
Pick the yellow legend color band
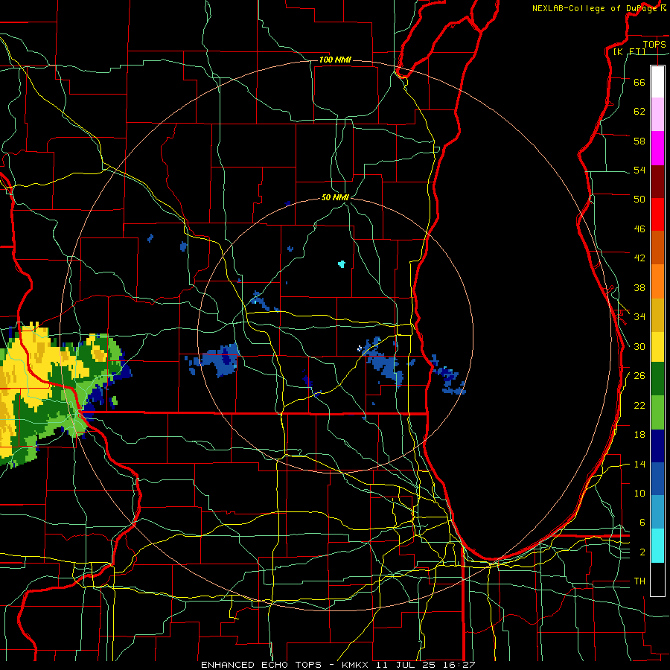coord(657,346)
